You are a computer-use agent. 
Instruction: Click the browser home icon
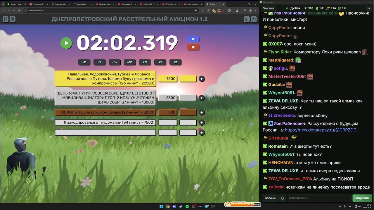19,10
